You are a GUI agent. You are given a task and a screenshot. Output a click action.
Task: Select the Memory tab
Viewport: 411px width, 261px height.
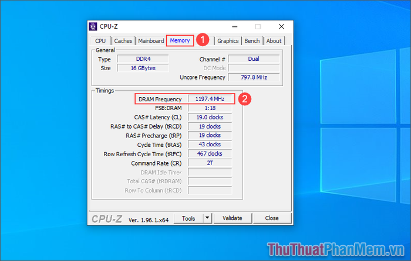(180, 41)
